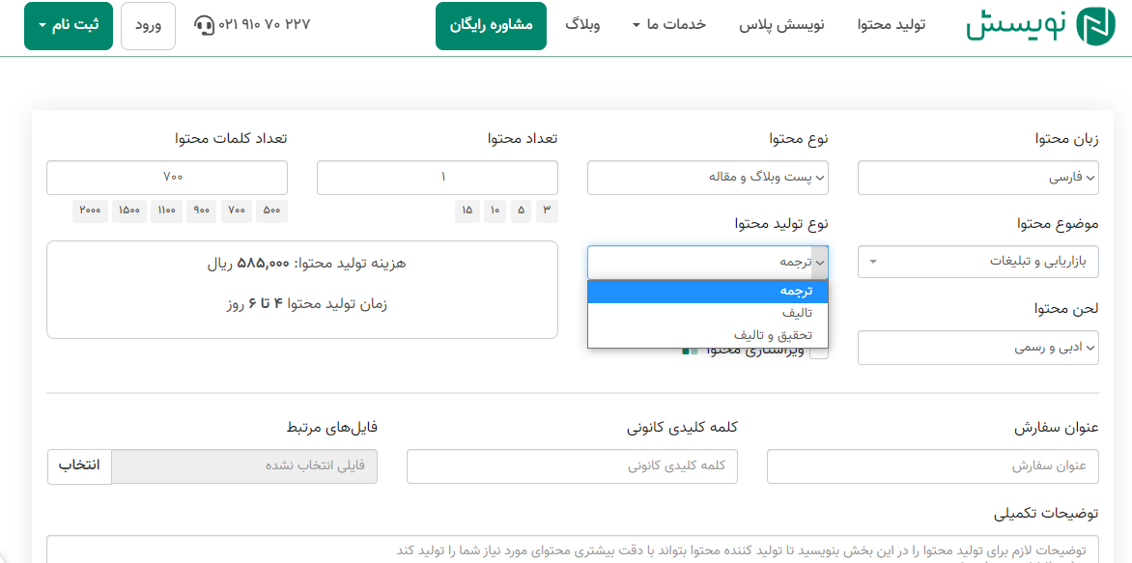
Task: Click the focus keyword input field
Action: click(572, 465)
